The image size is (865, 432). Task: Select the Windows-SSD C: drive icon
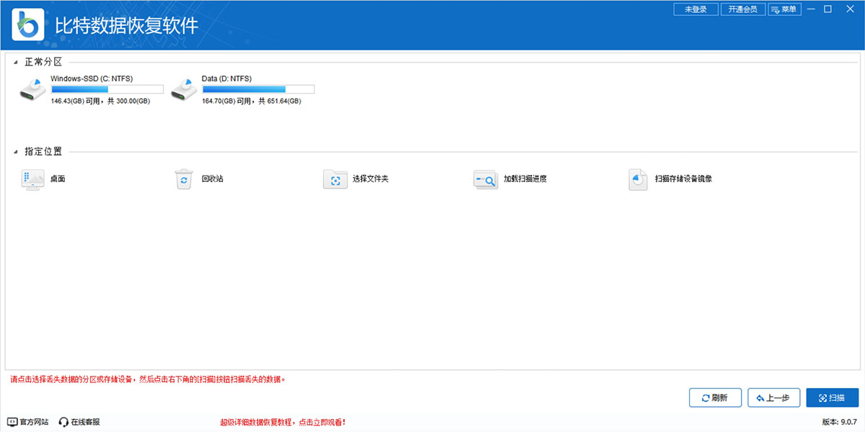coord(33,90)
